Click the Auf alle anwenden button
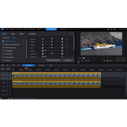 pyautogui.click(x=53, y=60)
